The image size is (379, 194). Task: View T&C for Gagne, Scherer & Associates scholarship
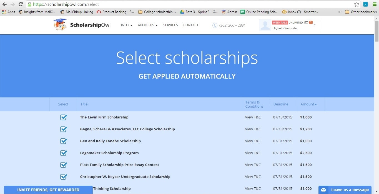tap(253, 129)
